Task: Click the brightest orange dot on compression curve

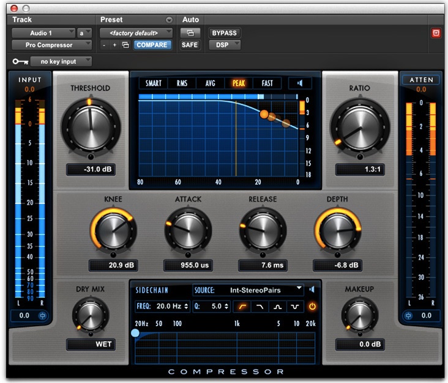Action: coord(264,114)
